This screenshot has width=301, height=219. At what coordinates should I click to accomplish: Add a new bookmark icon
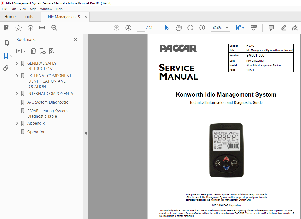coord(42,51)
